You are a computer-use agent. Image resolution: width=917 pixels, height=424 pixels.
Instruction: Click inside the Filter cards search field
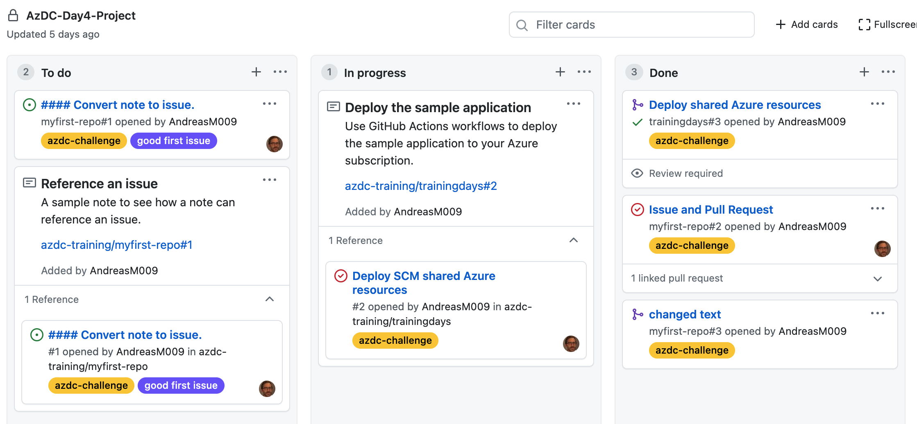631,25
